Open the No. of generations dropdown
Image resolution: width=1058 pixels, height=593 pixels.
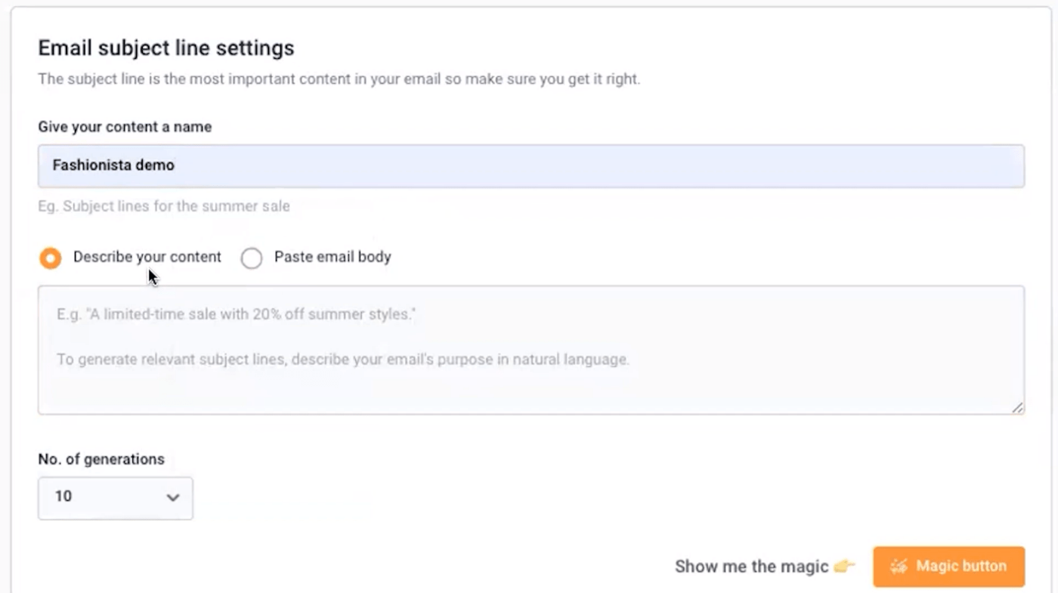[x=116, y=498]
